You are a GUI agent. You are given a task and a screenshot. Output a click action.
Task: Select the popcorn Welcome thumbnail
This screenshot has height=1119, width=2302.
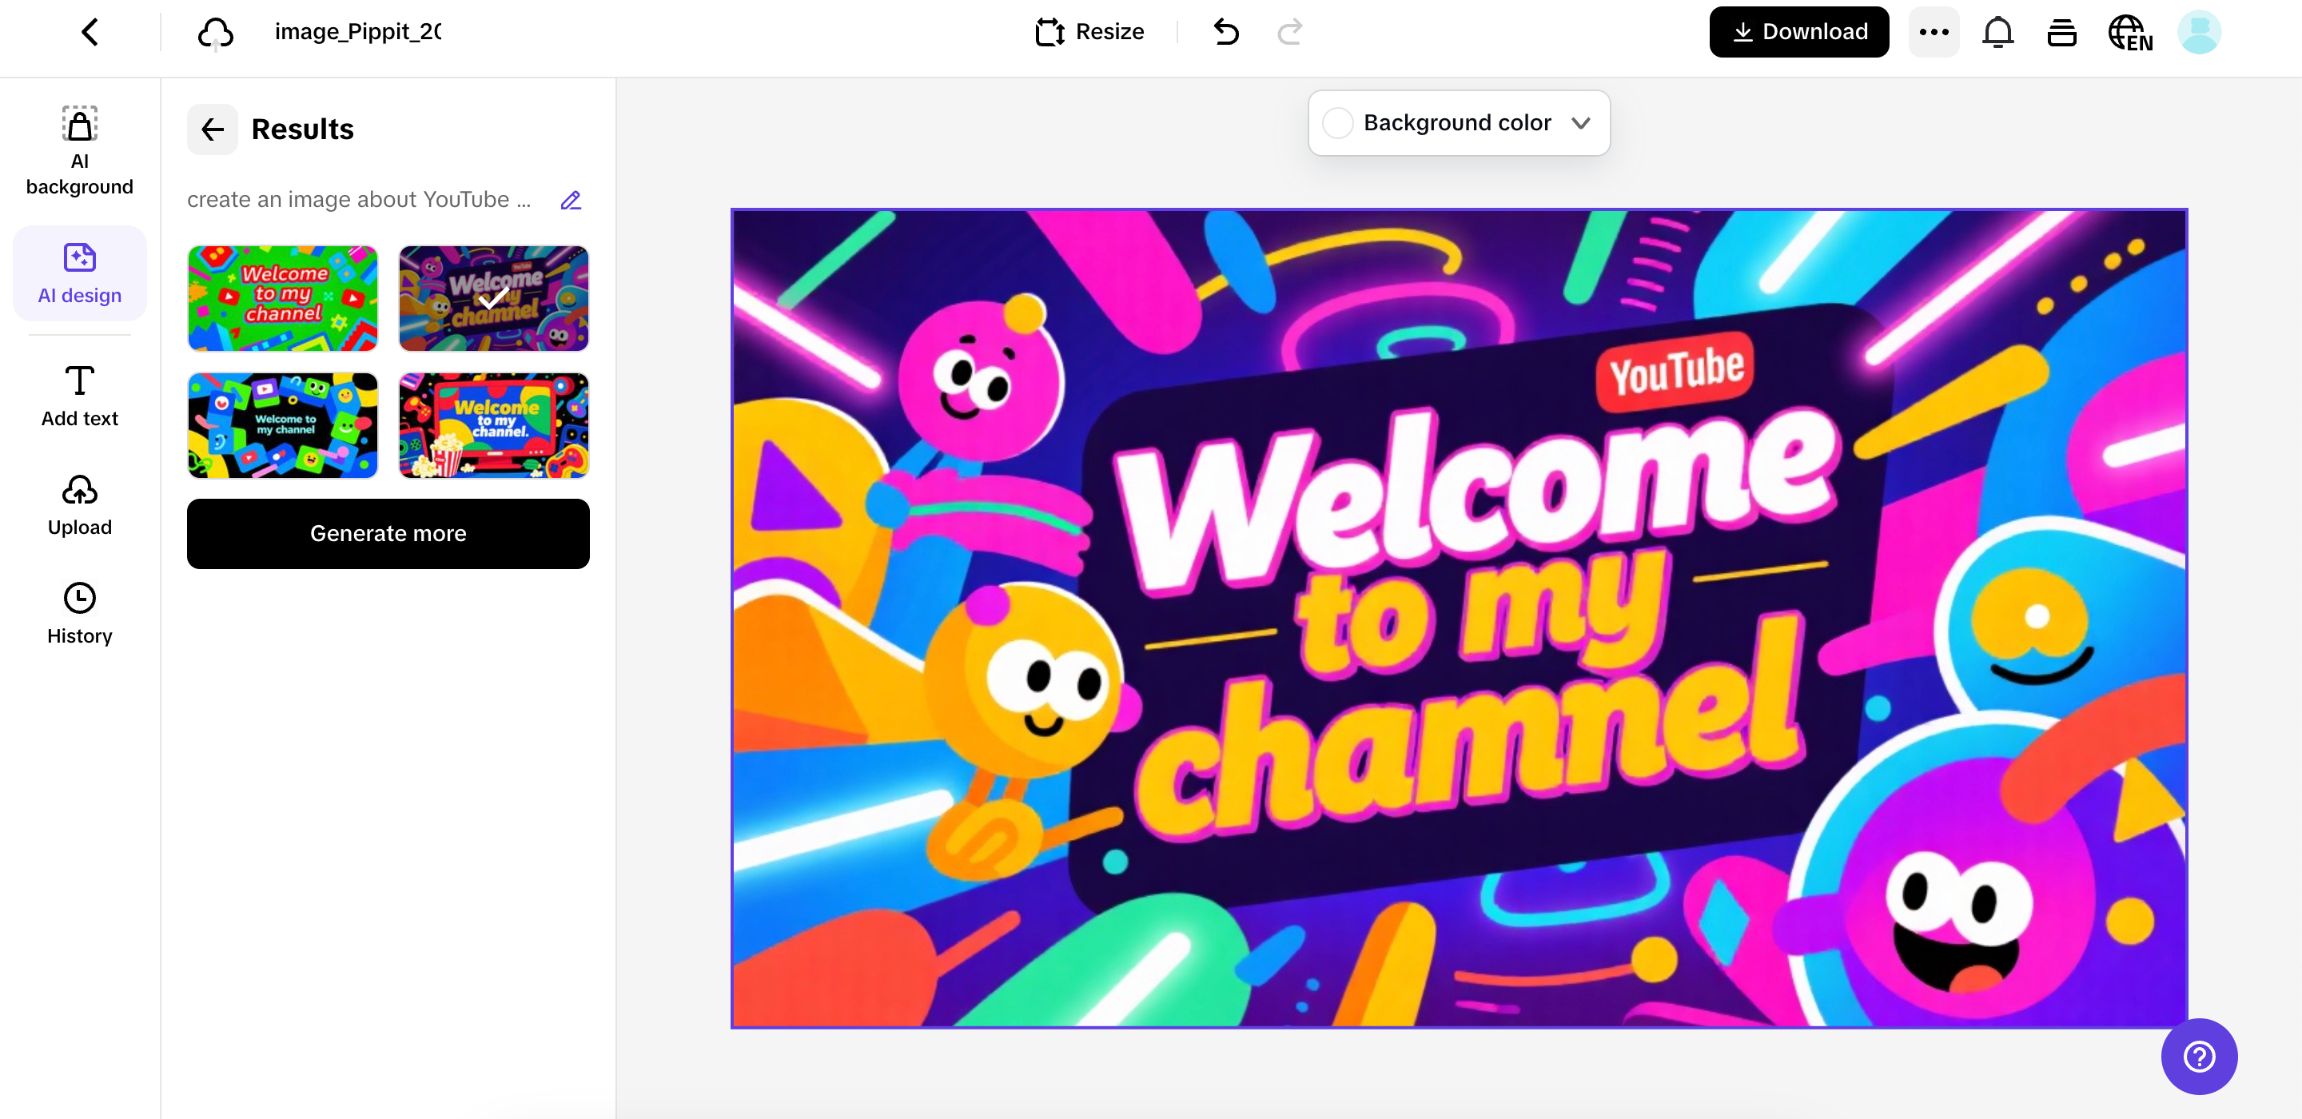493,425
